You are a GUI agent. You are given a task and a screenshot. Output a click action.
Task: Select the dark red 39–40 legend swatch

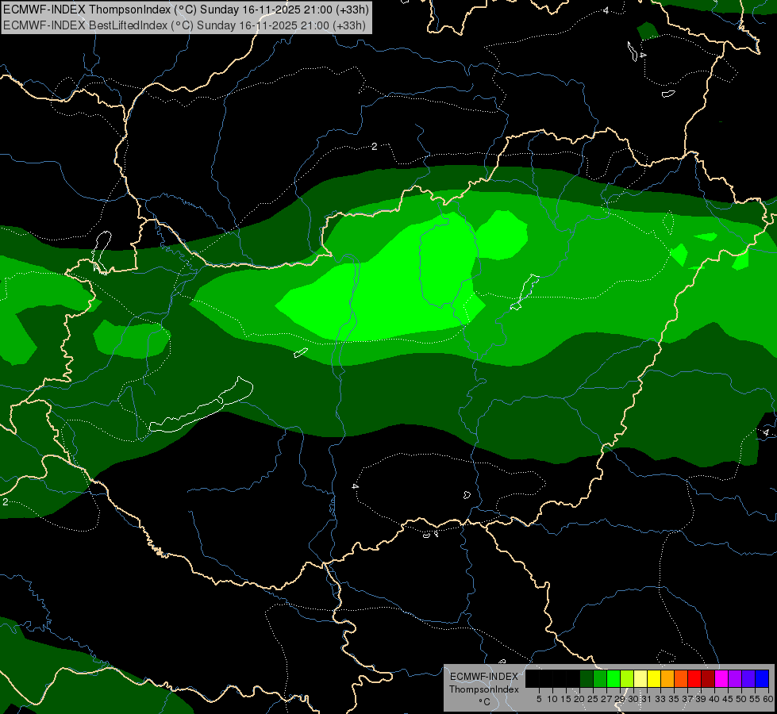click(708, 678)
